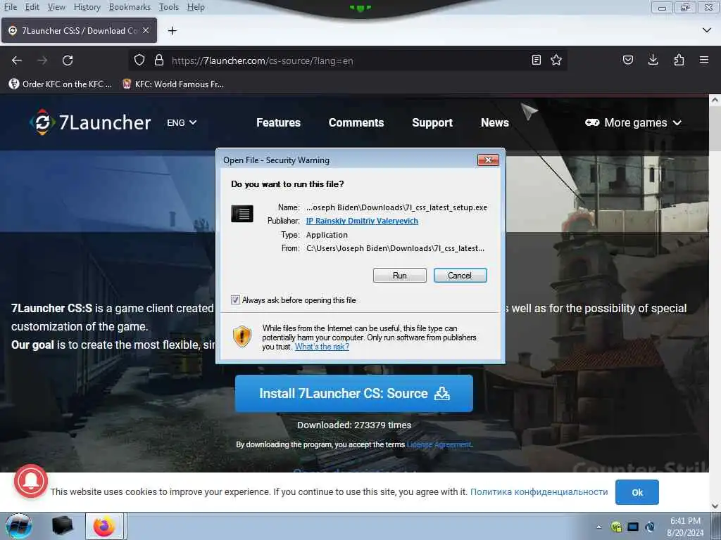This screenshot has height=540, width=721.
Task: Go to Comments section
Action: [x=356, y=122]
